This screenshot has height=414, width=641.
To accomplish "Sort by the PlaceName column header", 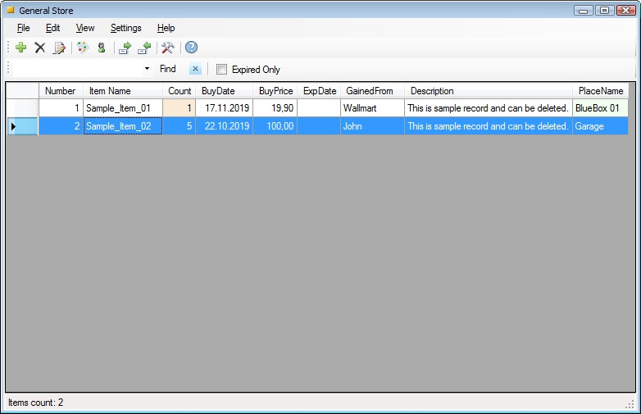I will pyautogui.click(x=600, y=91).
